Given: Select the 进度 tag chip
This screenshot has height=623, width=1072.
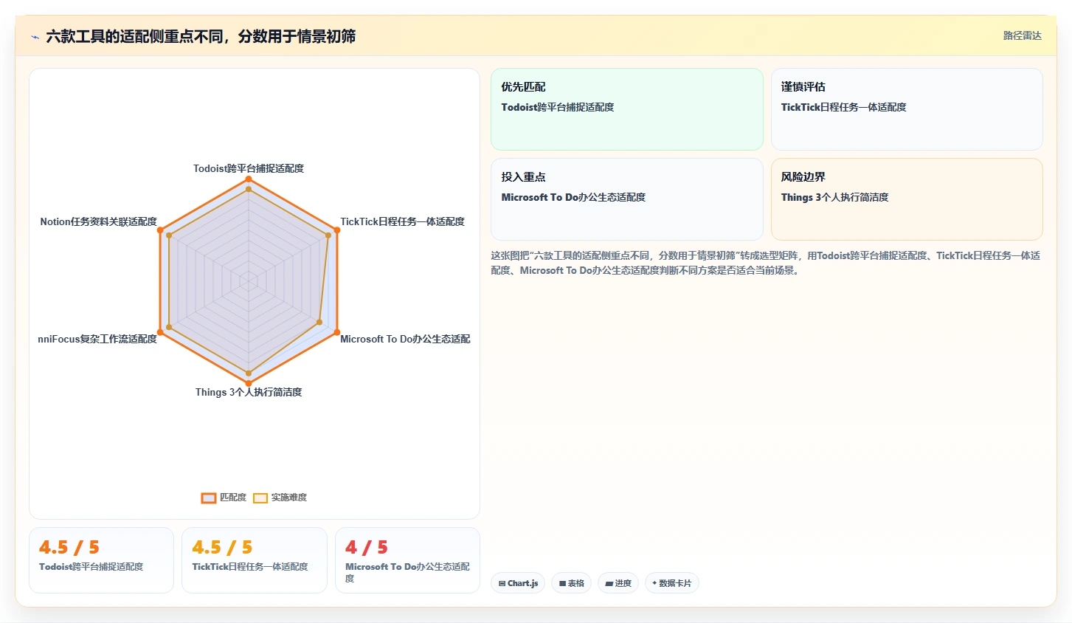Looking at the screenshot, I should pos(618,583).
